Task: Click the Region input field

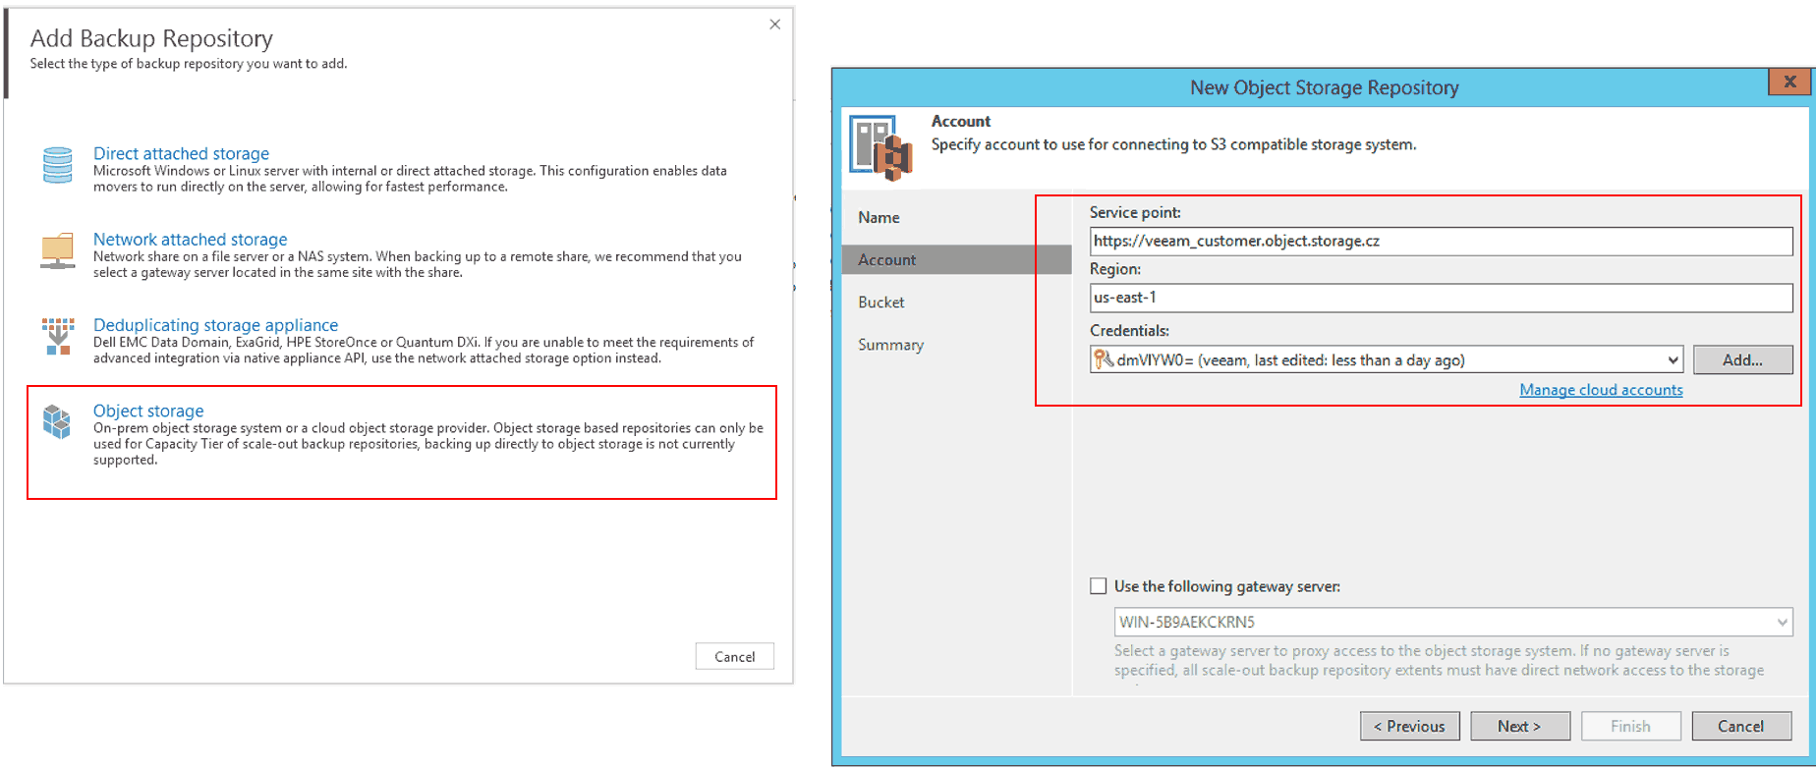Action: coord(1441,298)
